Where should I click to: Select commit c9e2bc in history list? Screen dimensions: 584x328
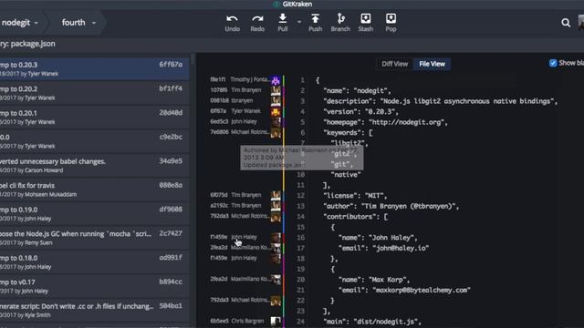[95, 141]
